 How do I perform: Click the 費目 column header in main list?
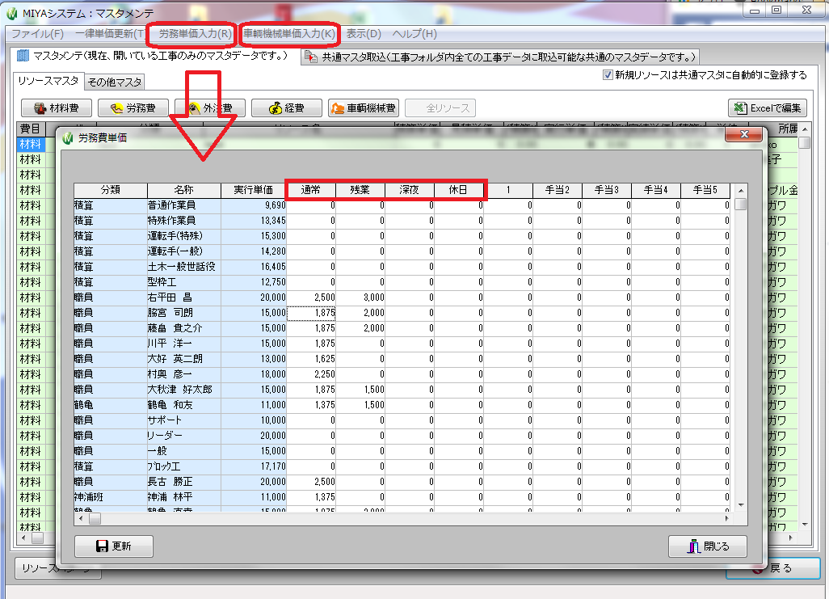(30, 129)
